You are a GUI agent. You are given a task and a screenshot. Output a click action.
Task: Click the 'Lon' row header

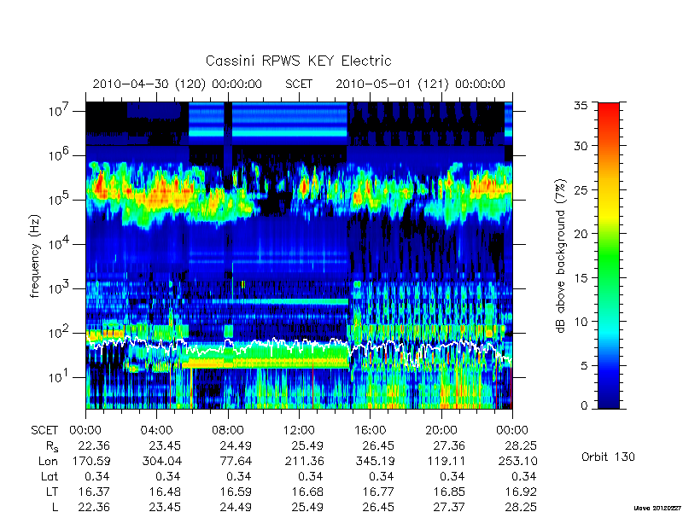pos(49,461)
